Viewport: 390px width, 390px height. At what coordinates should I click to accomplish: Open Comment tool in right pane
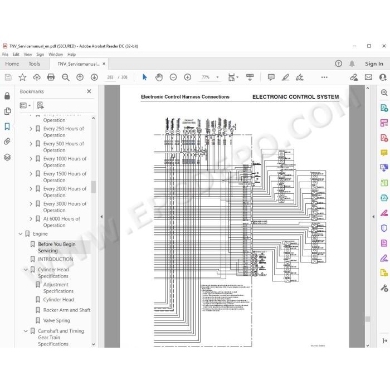click(384, 153)
